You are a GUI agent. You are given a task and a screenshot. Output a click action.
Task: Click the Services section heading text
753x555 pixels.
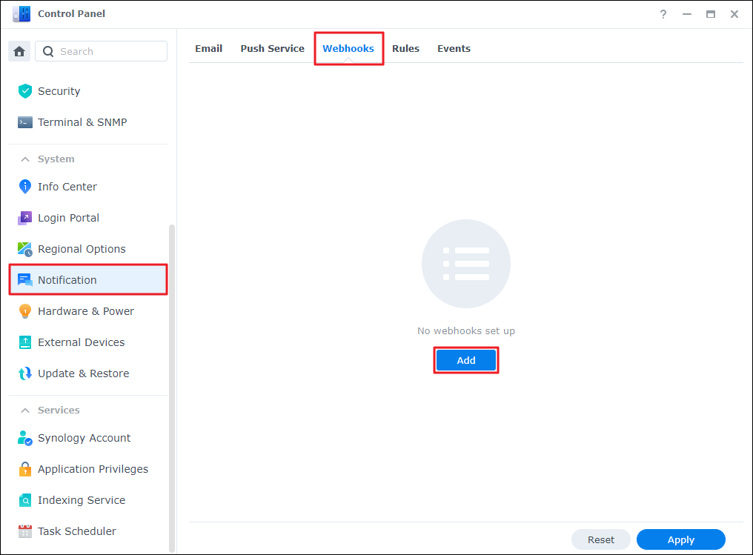point(59,411)
